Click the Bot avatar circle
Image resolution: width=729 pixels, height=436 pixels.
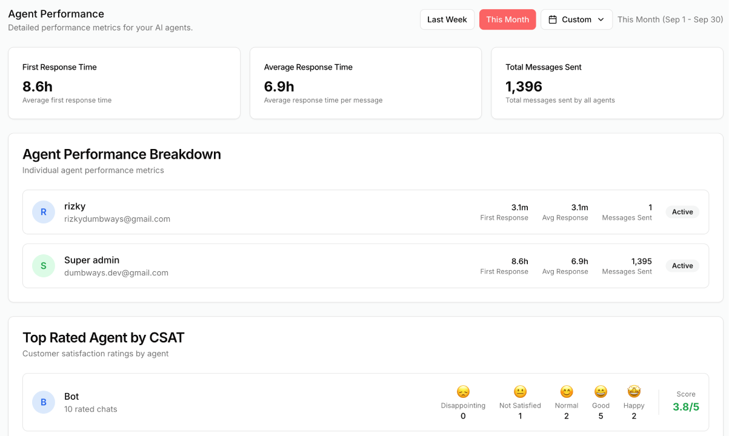pos(43,402)
